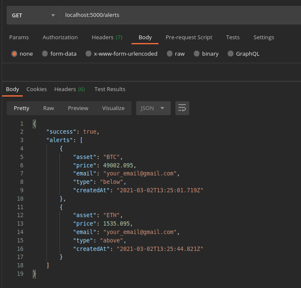Go to Pre-request Script tab
Screen dimensions: 301x288
point(189,38)
